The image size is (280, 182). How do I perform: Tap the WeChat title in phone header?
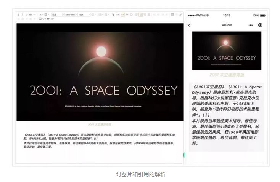point(227,25)
